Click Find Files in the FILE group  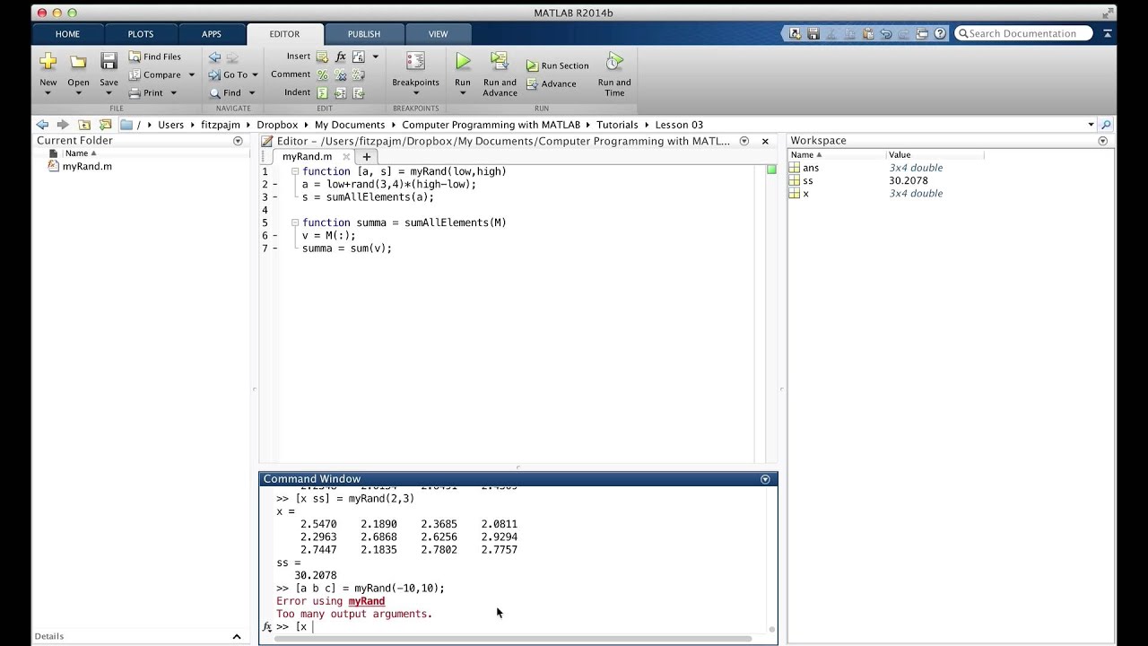(x=154, y=57)
